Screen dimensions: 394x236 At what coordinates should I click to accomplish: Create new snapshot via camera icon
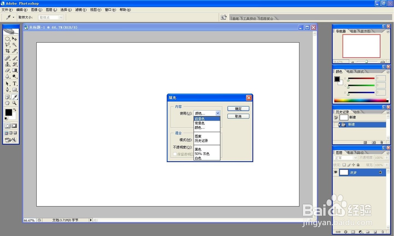pyautogui.click(x=374, y=142)
